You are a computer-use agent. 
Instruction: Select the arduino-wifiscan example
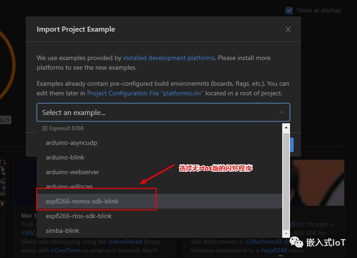coord(69,187)
